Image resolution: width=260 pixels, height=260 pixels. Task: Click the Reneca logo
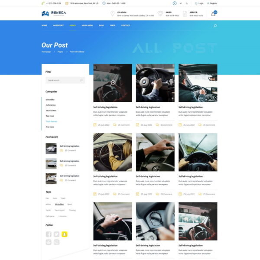point(54,14)
